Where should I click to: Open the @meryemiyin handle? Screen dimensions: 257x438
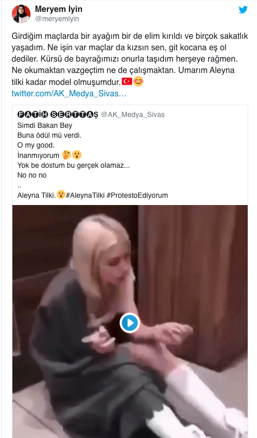click(x=57, y=19)
